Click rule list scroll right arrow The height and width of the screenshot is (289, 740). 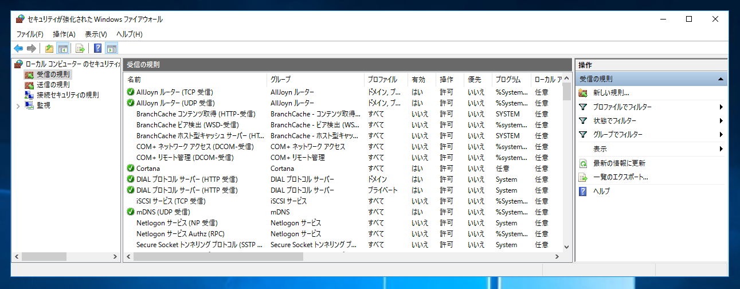click(x=558, y=256)
